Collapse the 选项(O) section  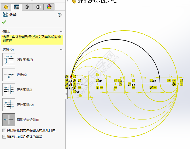pyautogui.click(x=61, y=49)
